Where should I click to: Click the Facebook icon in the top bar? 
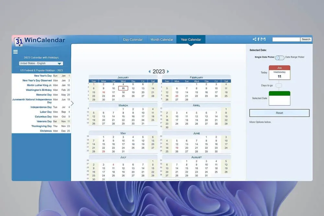pyautogui.click(x=258, y=39)
